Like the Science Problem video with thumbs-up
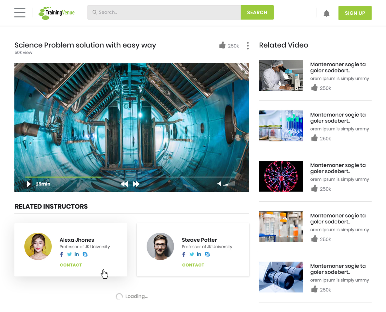 coord(222,45)
